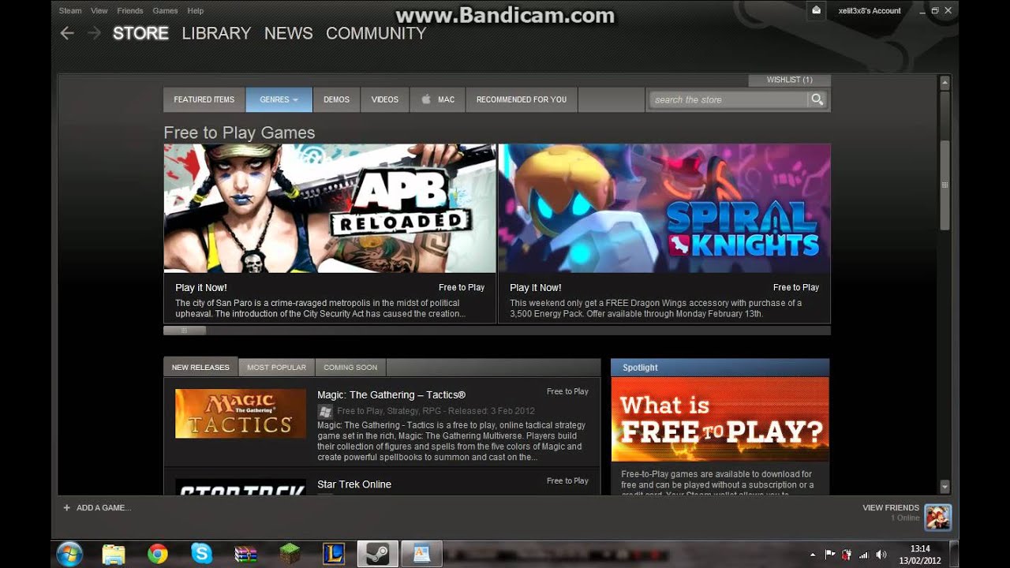Image resolution: width=1010 pixels, height=568 pixels.
Task: Open xelit3x8's Account dropdown
Action: tap(870, 11)
